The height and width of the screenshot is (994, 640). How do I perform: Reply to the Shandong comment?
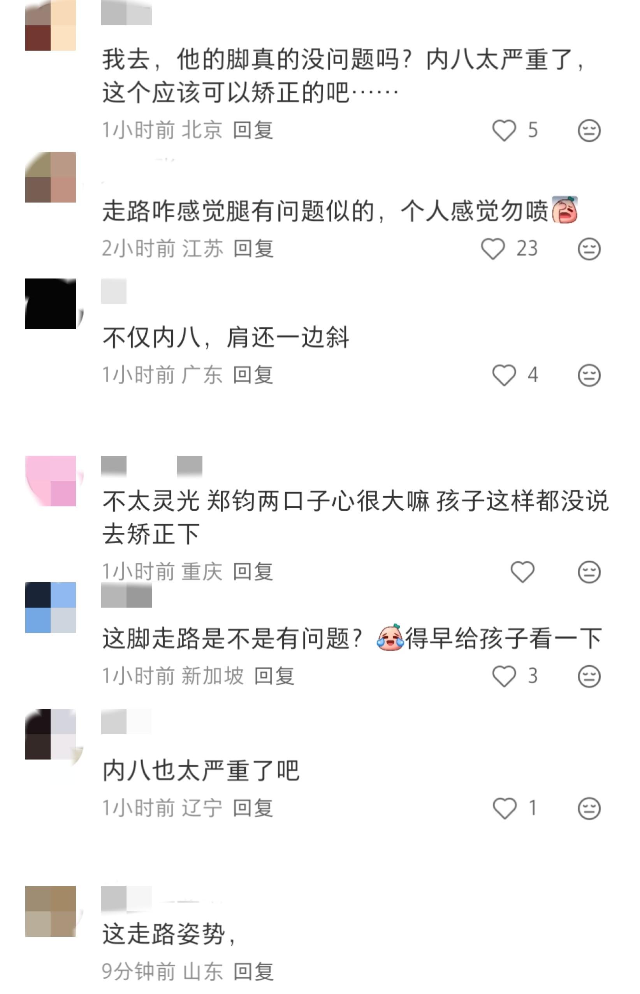[x=253, y=972]
